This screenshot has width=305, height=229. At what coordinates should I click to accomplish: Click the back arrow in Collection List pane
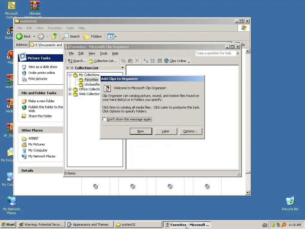click(x=68, y=68)
